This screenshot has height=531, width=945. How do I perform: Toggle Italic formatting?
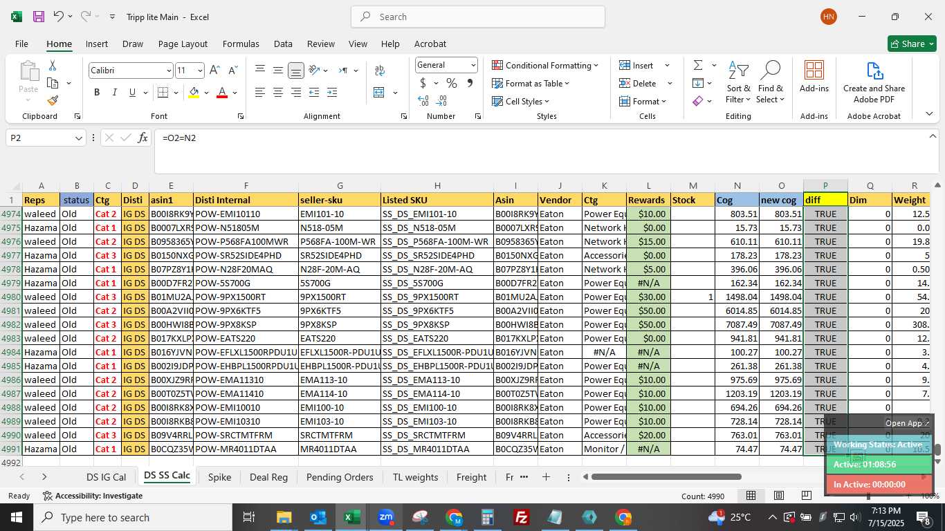(114, 92)
